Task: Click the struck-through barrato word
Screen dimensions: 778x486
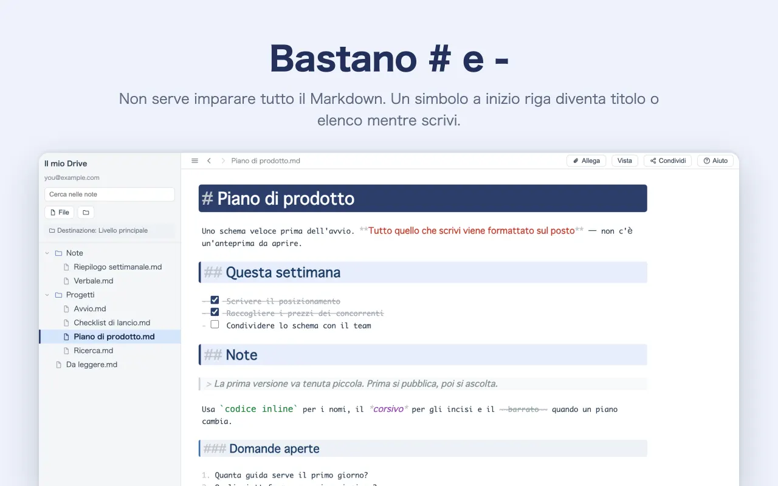Action: point(523,409)
